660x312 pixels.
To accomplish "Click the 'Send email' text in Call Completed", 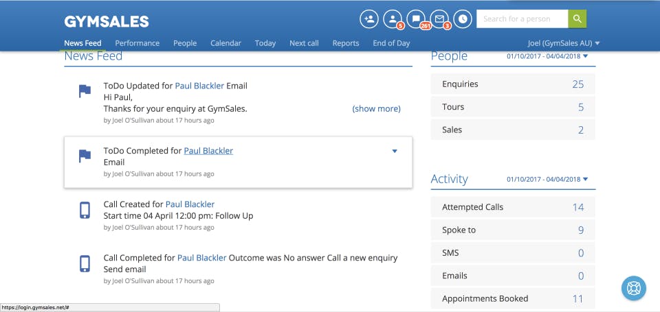I will [x=124, y=269].
